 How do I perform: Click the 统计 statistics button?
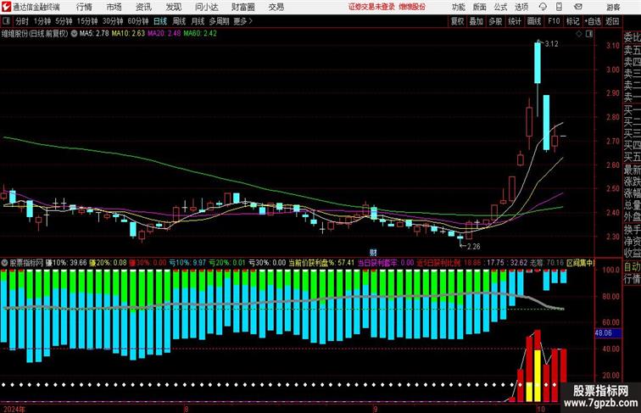(x=515, y=21)
